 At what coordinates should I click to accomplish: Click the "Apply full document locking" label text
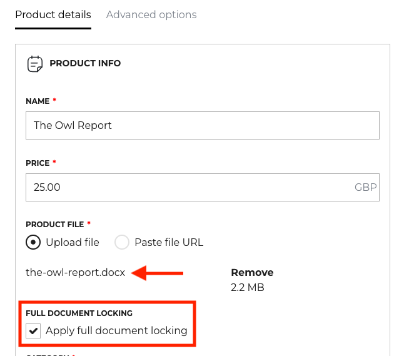(x=116, y=330)
